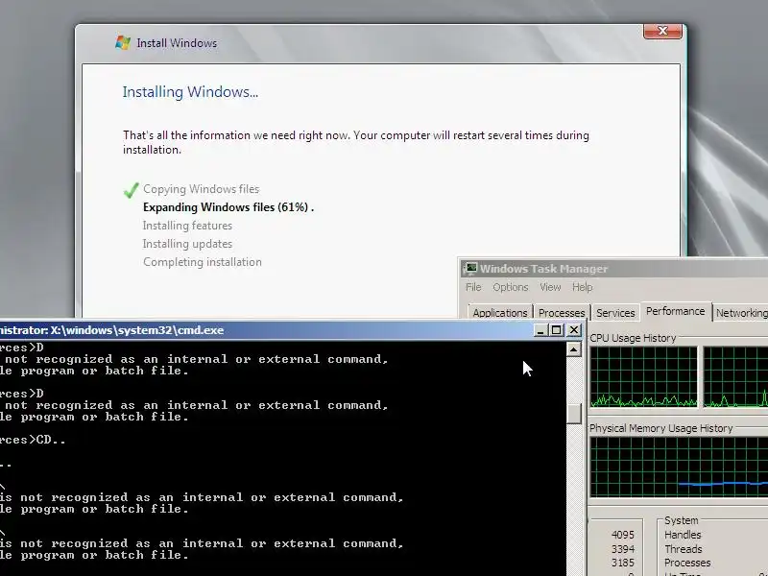
Task: Switch to the Services tab
Action: [x=615, y=313]
